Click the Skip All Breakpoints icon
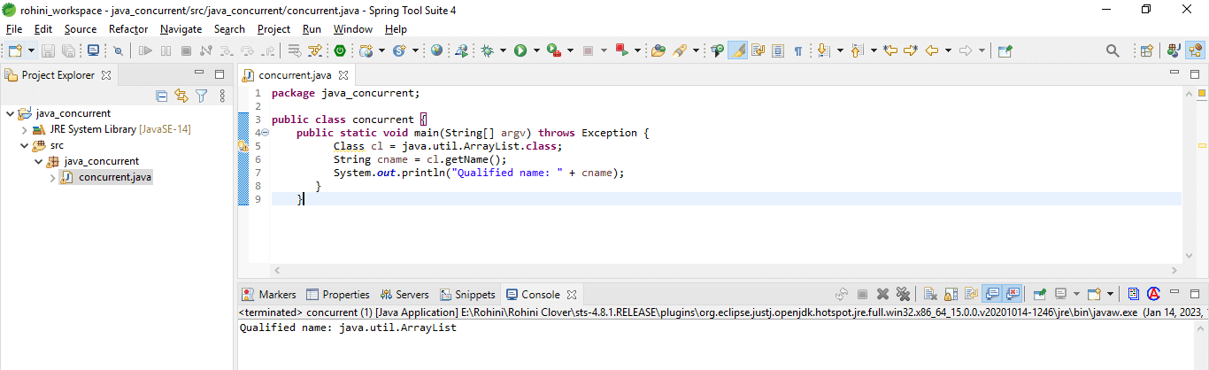Image resolution: width=1209 pixels, height=370 pixels. coord(118,50)
